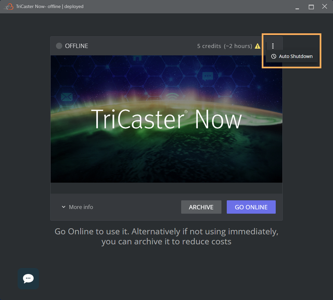The image size is (333, 300).
Task: Click the "Go Online to use it" instruction text
Action: pyautogui.click(x=166, y=236)
